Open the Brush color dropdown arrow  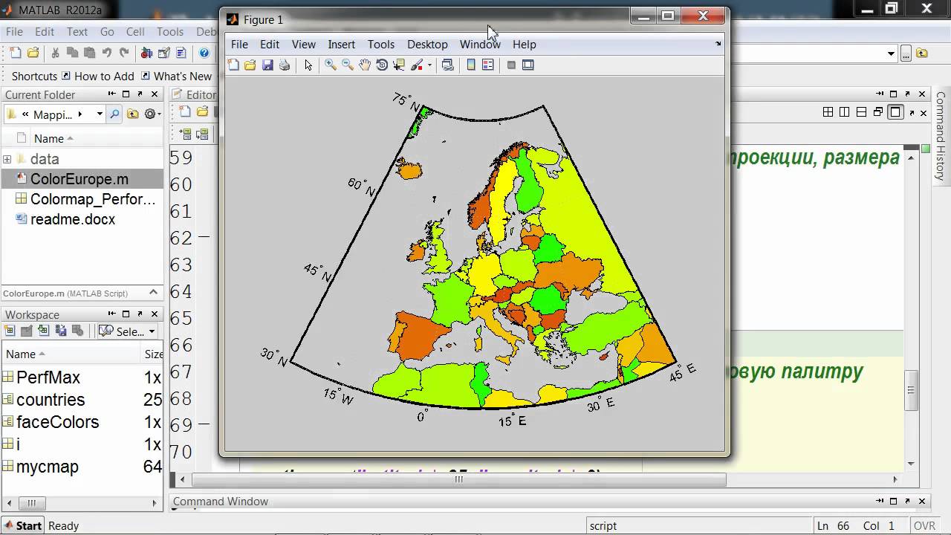click(429, 65)
